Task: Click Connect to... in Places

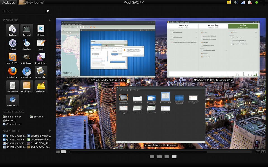Action: tap(12, 124)
